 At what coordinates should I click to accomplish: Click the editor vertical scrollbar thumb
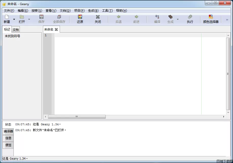click(228, 74)
